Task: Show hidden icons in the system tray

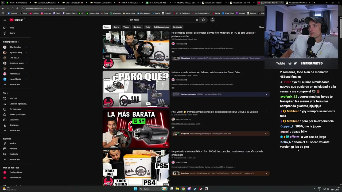Action: pyautogui.click(x=314, y=189)
